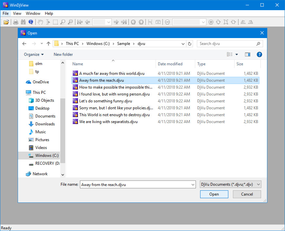Click the Up one level arrow
The height and width of the screenshot is (231, 285).
(x=48, y=44)
